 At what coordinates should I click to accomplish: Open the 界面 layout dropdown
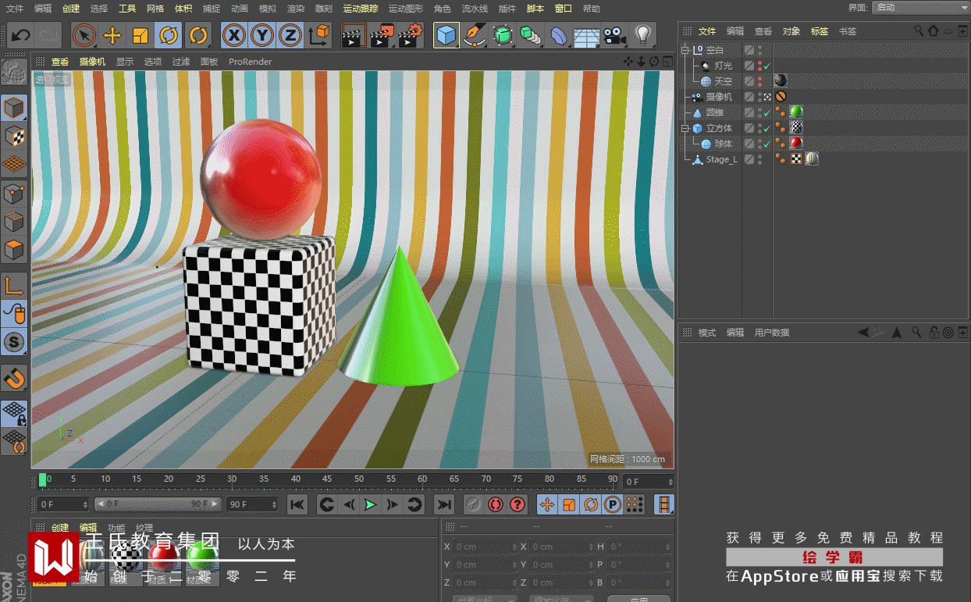920,7
